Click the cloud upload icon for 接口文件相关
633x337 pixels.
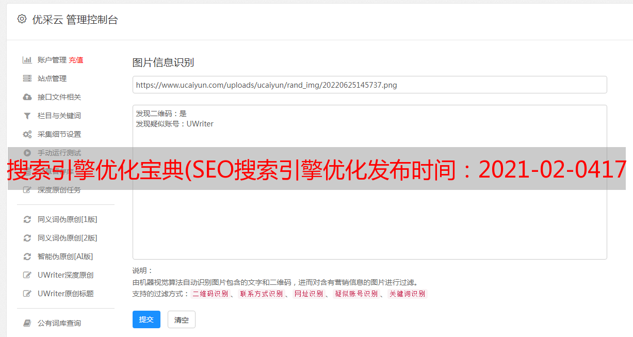(x=27, y=97)
